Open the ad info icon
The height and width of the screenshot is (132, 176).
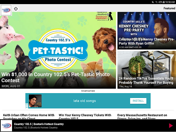27,104
